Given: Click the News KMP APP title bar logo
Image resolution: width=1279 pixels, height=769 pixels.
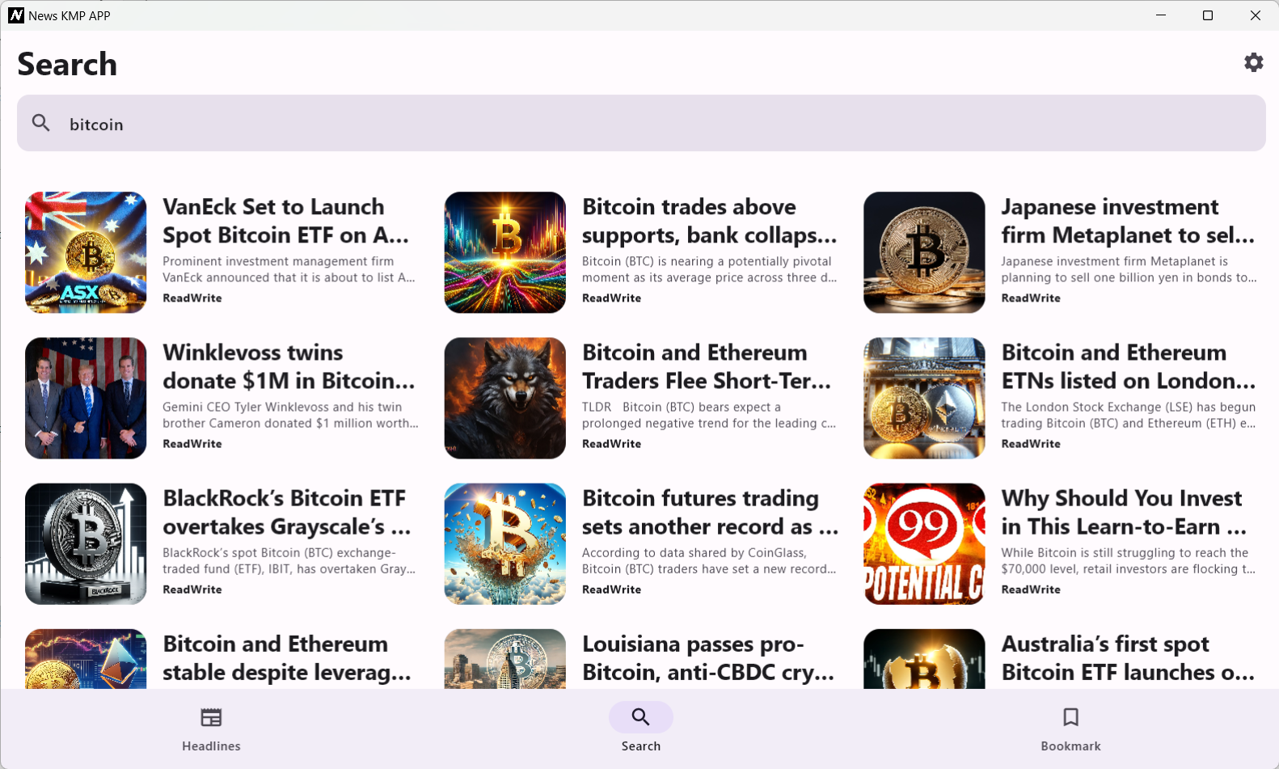Looking at the screenshot, I should pyautogui.click(x=16, y=15).
